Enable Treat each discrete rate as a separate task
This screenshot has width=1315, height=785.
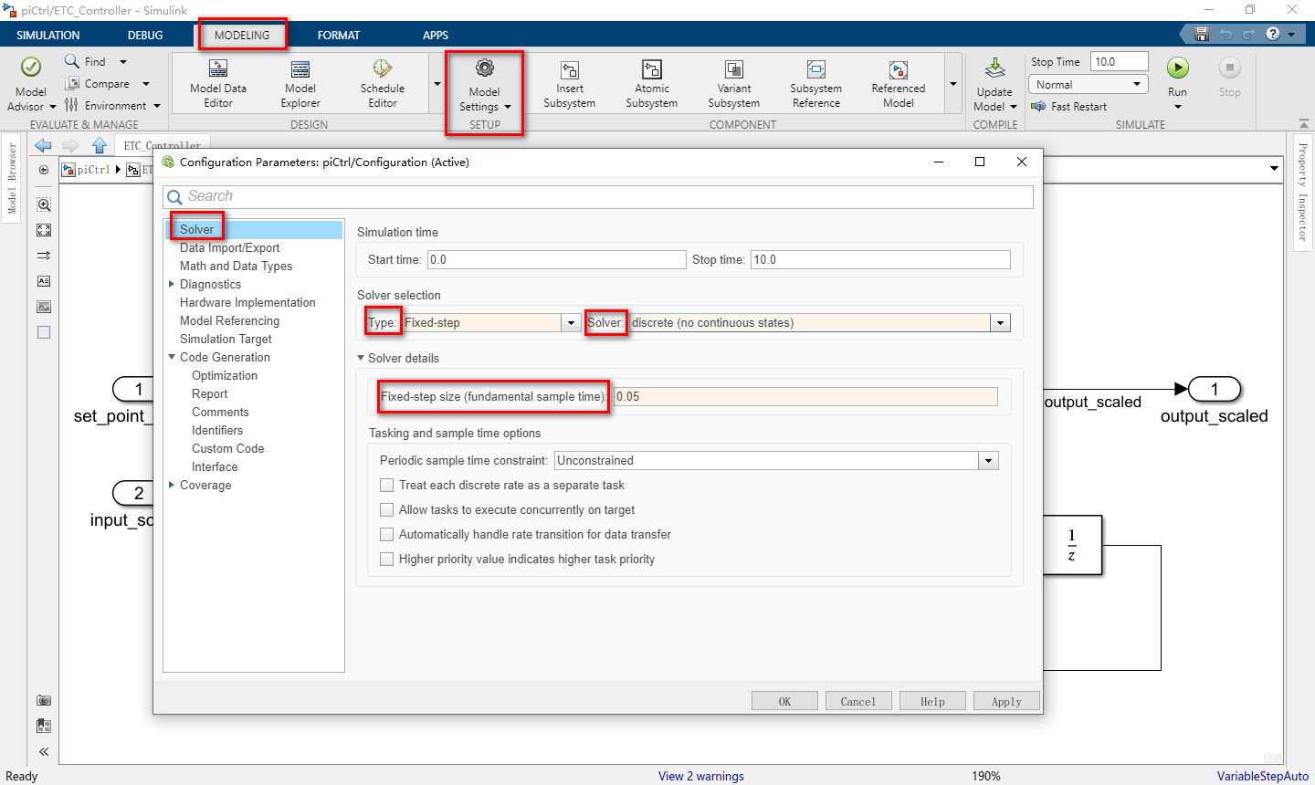coord(387,485)
